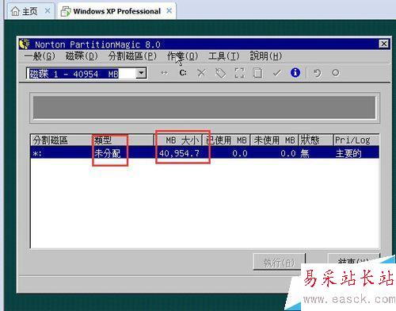Click the C: create partition icon
396x311 pixels.
click(183, 73)
